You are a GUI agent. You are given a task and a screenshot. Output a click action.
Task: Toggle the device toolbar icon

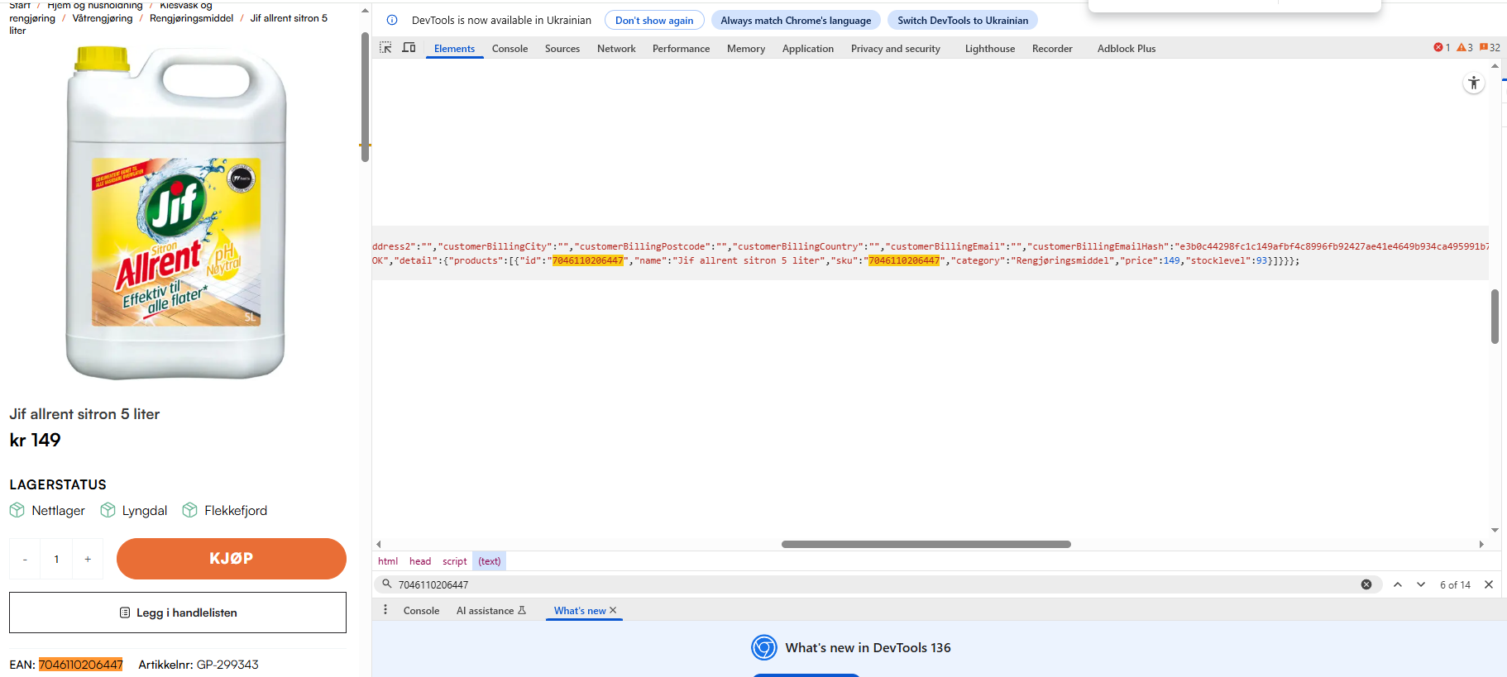pos(409,48)
